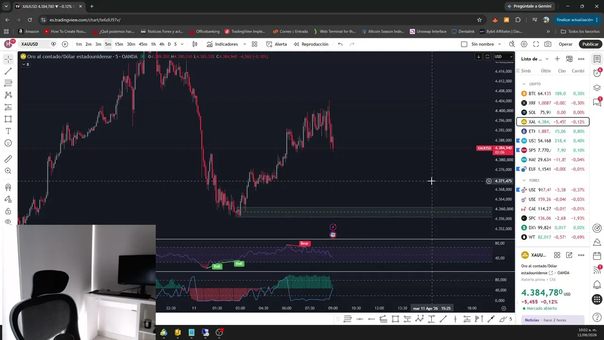604x340 pixels.
Task: Collapse the CRIPTO watchlist section
Action: pos(524,84)
